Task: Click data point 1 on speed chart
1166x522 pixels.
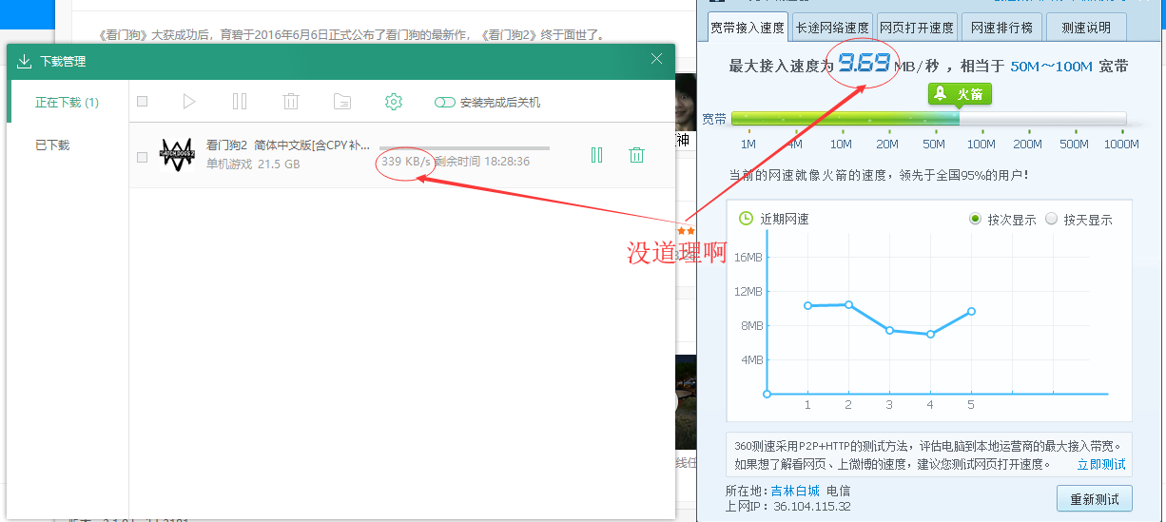Action: click(x=807, y=305)
